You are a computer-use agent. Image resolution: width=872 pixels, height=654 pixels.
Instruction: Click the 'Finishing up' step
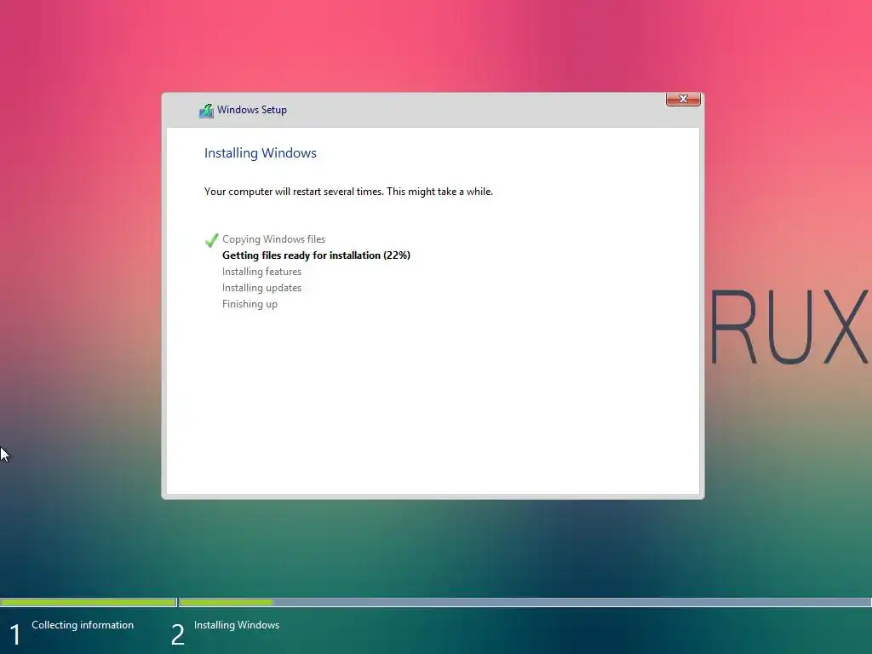(250, 304)
